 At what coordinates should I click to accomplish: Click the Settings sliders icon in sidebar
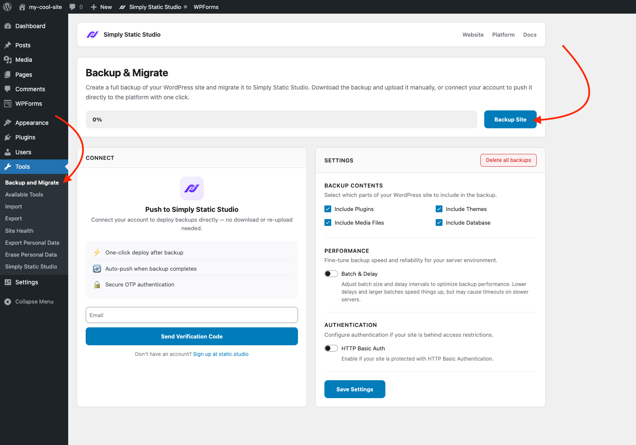8,282
